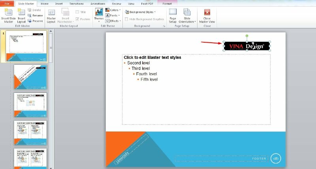Switch to the View tab
Screen dimensions: 316x169
[x=131, y=4]
